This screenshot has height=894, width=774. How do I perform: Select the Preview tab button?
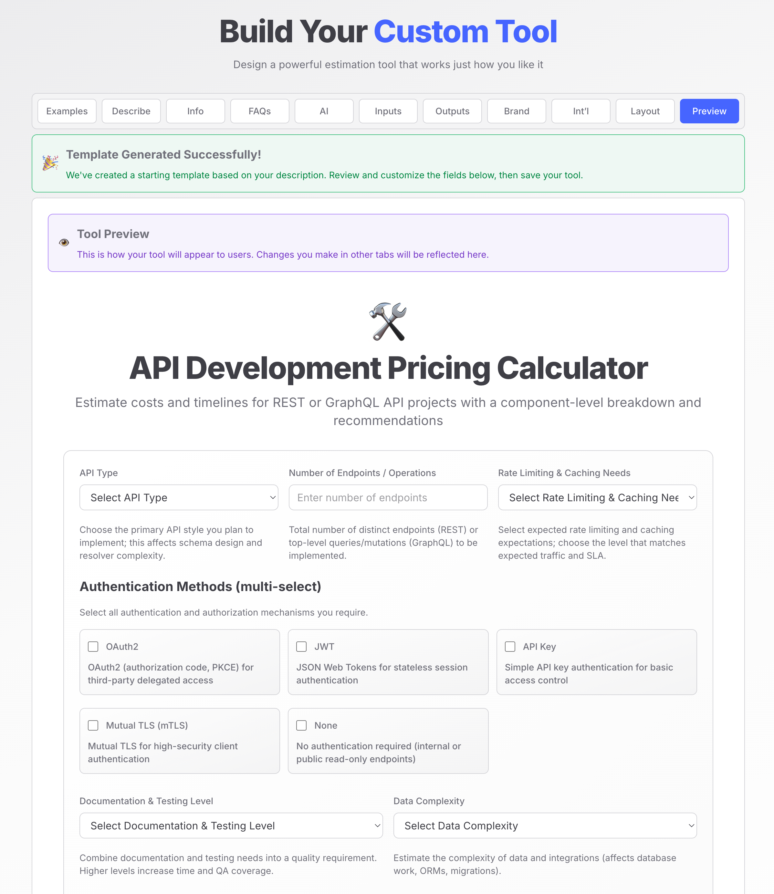point(709,111)
